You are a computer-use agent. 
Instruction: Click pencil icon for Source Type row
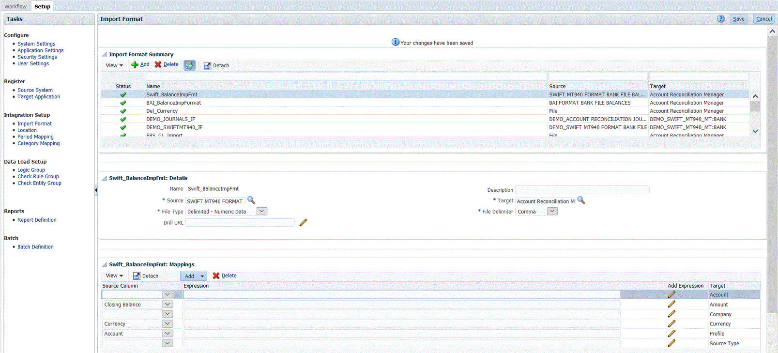click(671, 343)
